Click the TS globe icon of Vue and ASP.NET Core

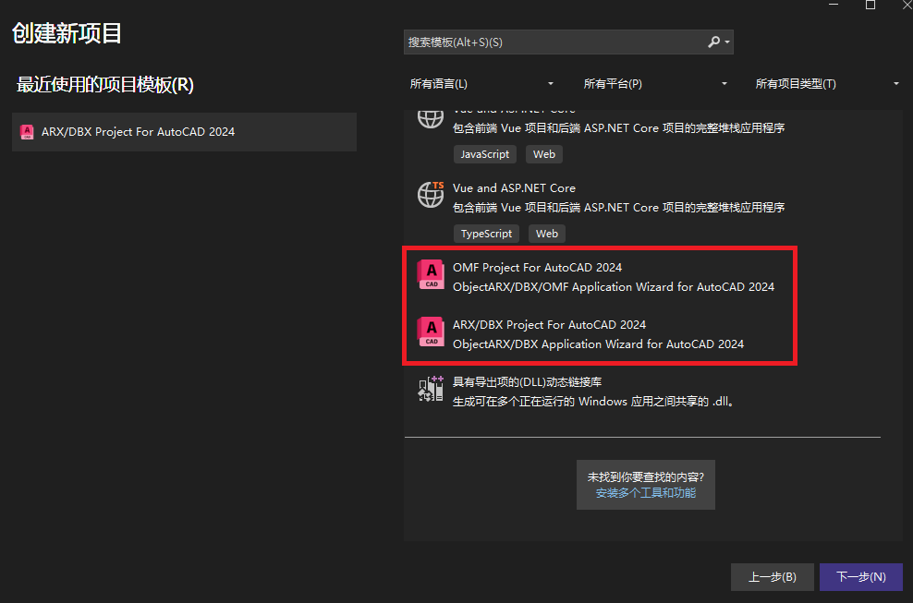tap(431, 195)
